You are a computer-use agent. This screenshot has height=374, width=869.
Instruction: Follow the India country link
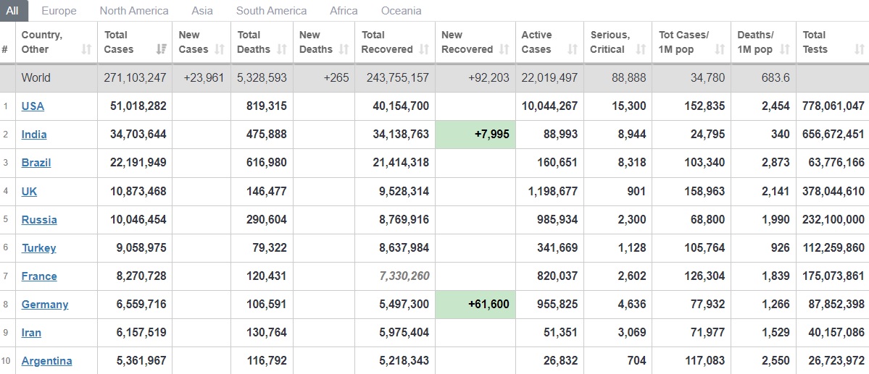[x=34, y=135]
